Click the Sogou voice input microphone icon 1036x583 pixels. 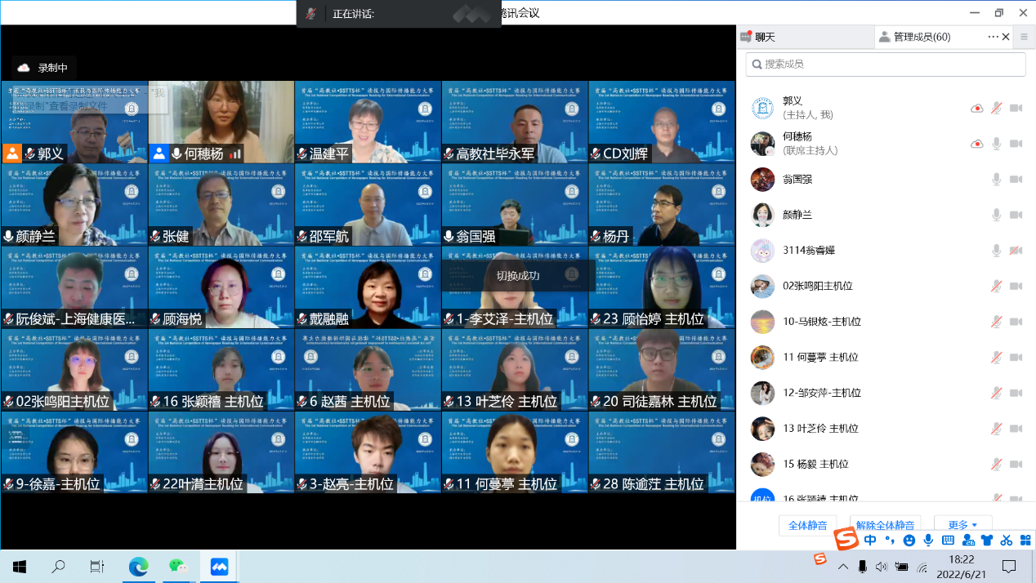coord(928,540)
